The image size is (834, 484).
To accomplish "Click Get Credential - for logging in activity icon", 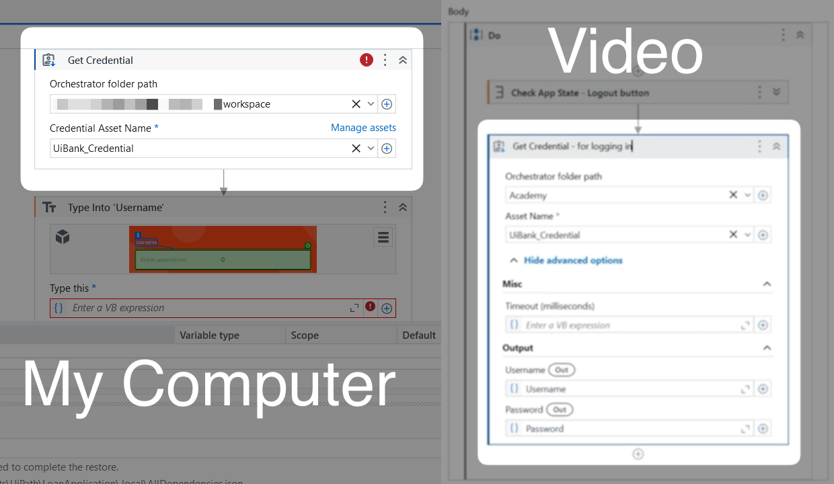I will (x=499, y=147).
